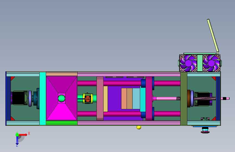Select the lower dark blue bushing
This screenshot has height=152, width=235.
[143, 114]
